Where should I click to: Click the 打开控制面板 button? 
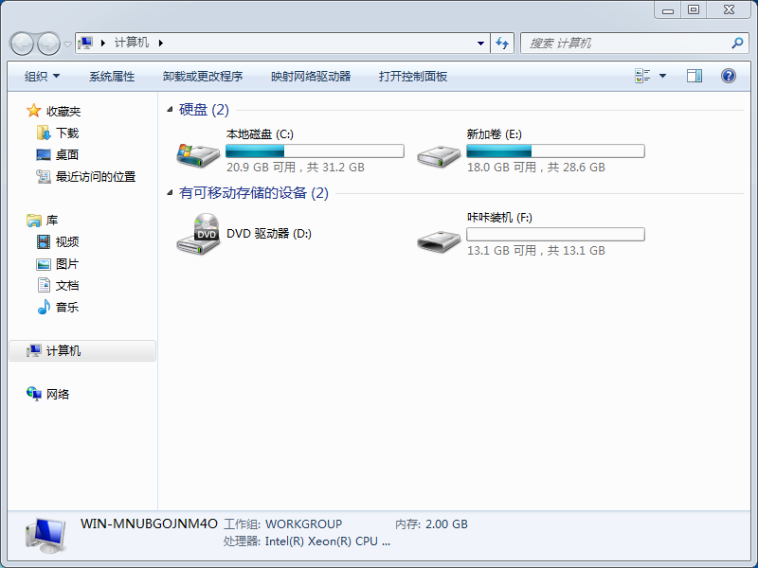point(413,77)
